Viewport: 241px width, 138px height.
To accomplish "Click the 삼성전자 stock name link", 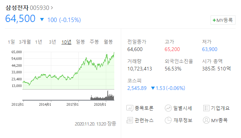I will (17, 8).
